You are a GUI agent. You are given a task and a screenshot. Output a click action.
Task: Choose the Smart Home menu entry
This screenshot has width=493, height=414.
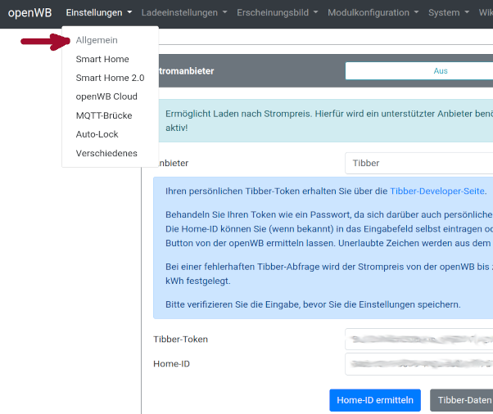(x=102, y=59)
